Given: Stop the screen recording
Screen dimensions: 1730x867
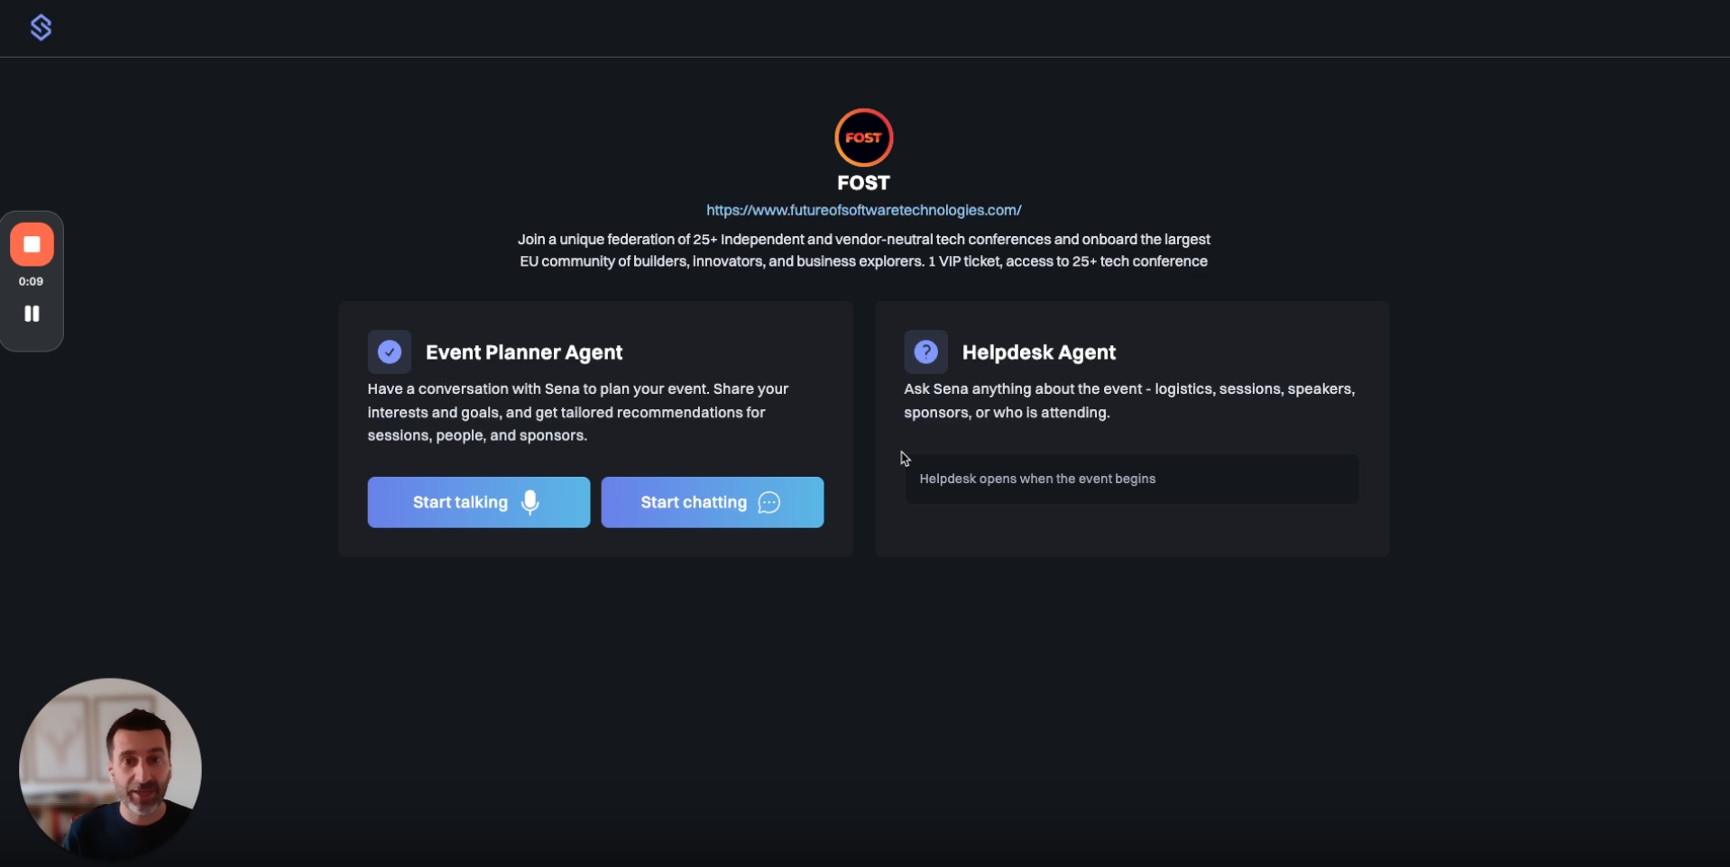Looking at the screenshot, I should click(x=32, y=244).
